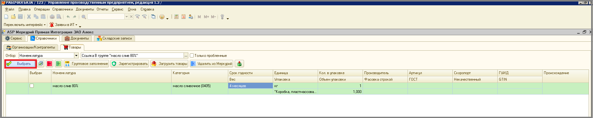Click the Paste clipboard icon
593x118 pixels.
[43, 17]
